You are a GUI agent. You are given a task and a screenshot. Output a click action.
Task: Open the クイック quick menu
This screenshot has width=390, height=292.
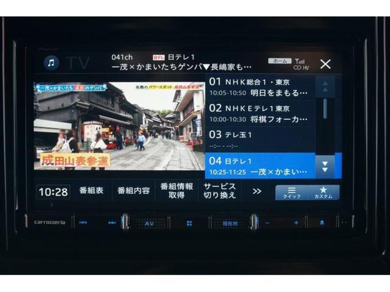292,192
